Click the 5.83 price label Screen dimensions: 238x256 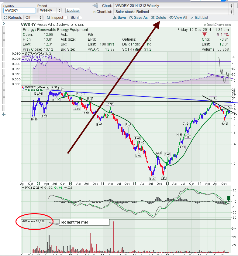pos(188,137)
